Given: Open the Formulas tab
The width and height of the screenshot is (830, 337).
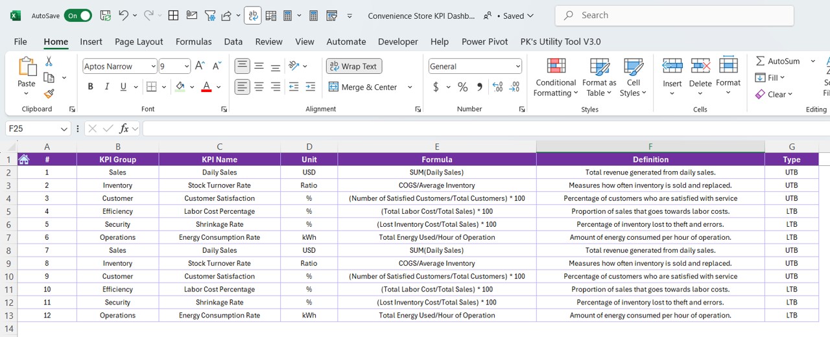Looking at the screenshot, I should coord(194,41).
